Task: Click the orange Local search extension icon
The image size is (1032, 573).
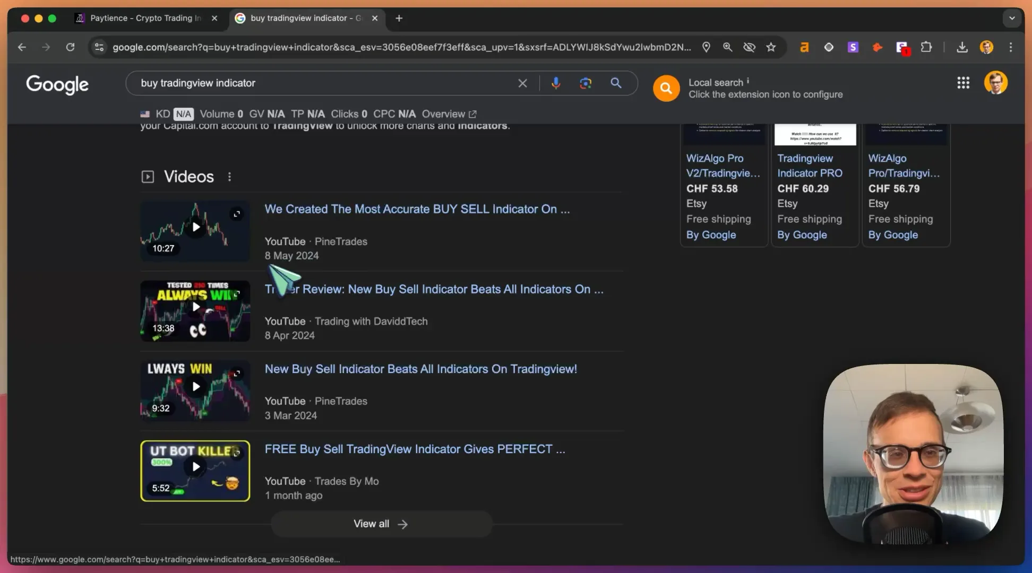Action: coord(666,88)
